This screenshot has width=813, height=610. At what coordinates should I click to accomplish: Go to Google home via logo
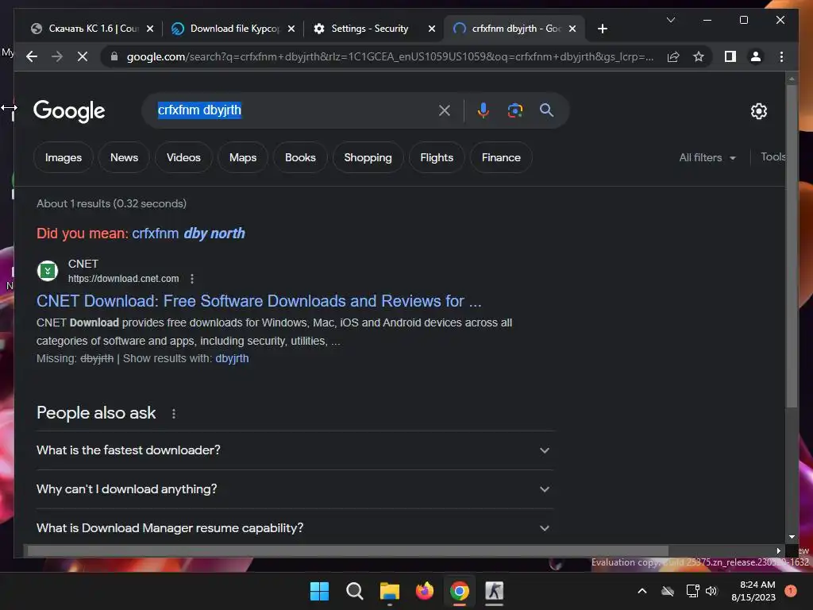coord(69,111)
